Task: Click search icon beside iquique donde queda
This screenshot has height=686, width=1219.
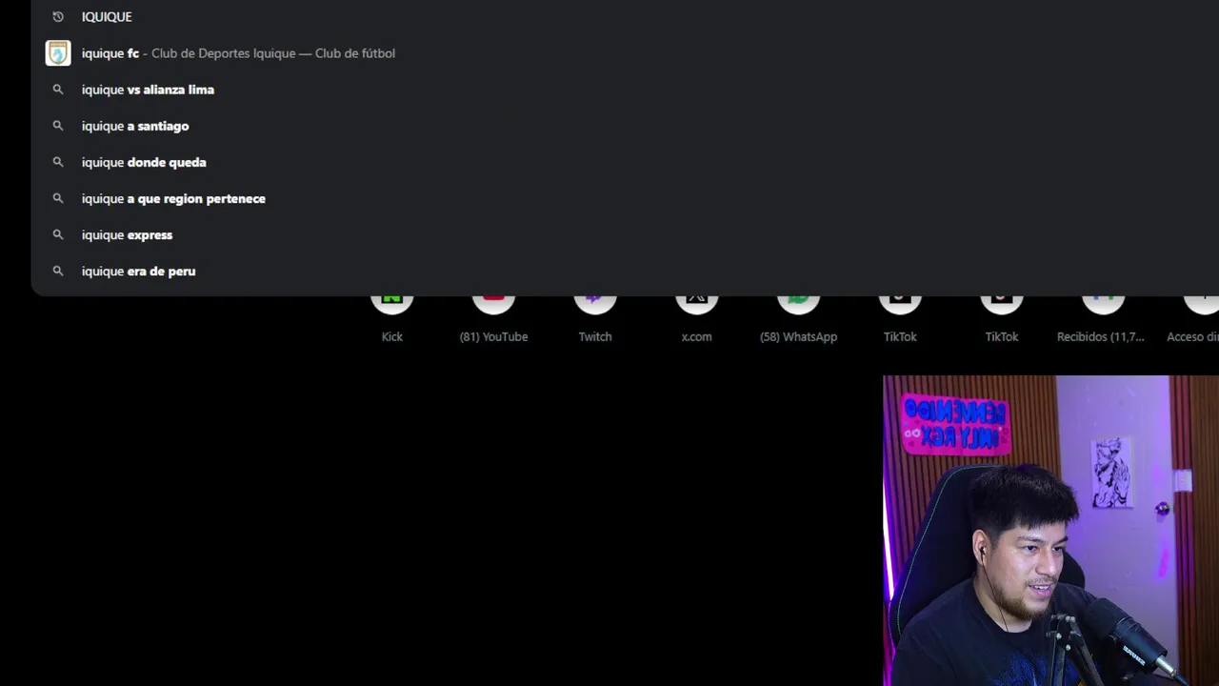Action: tap(58, 162)
